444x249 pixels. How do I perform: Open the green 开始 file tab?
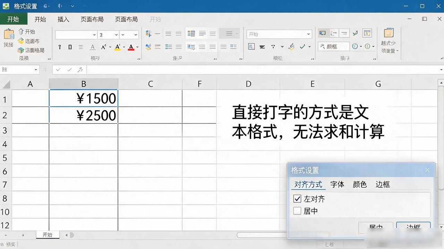pyautogui.click(x=13, y=19)
